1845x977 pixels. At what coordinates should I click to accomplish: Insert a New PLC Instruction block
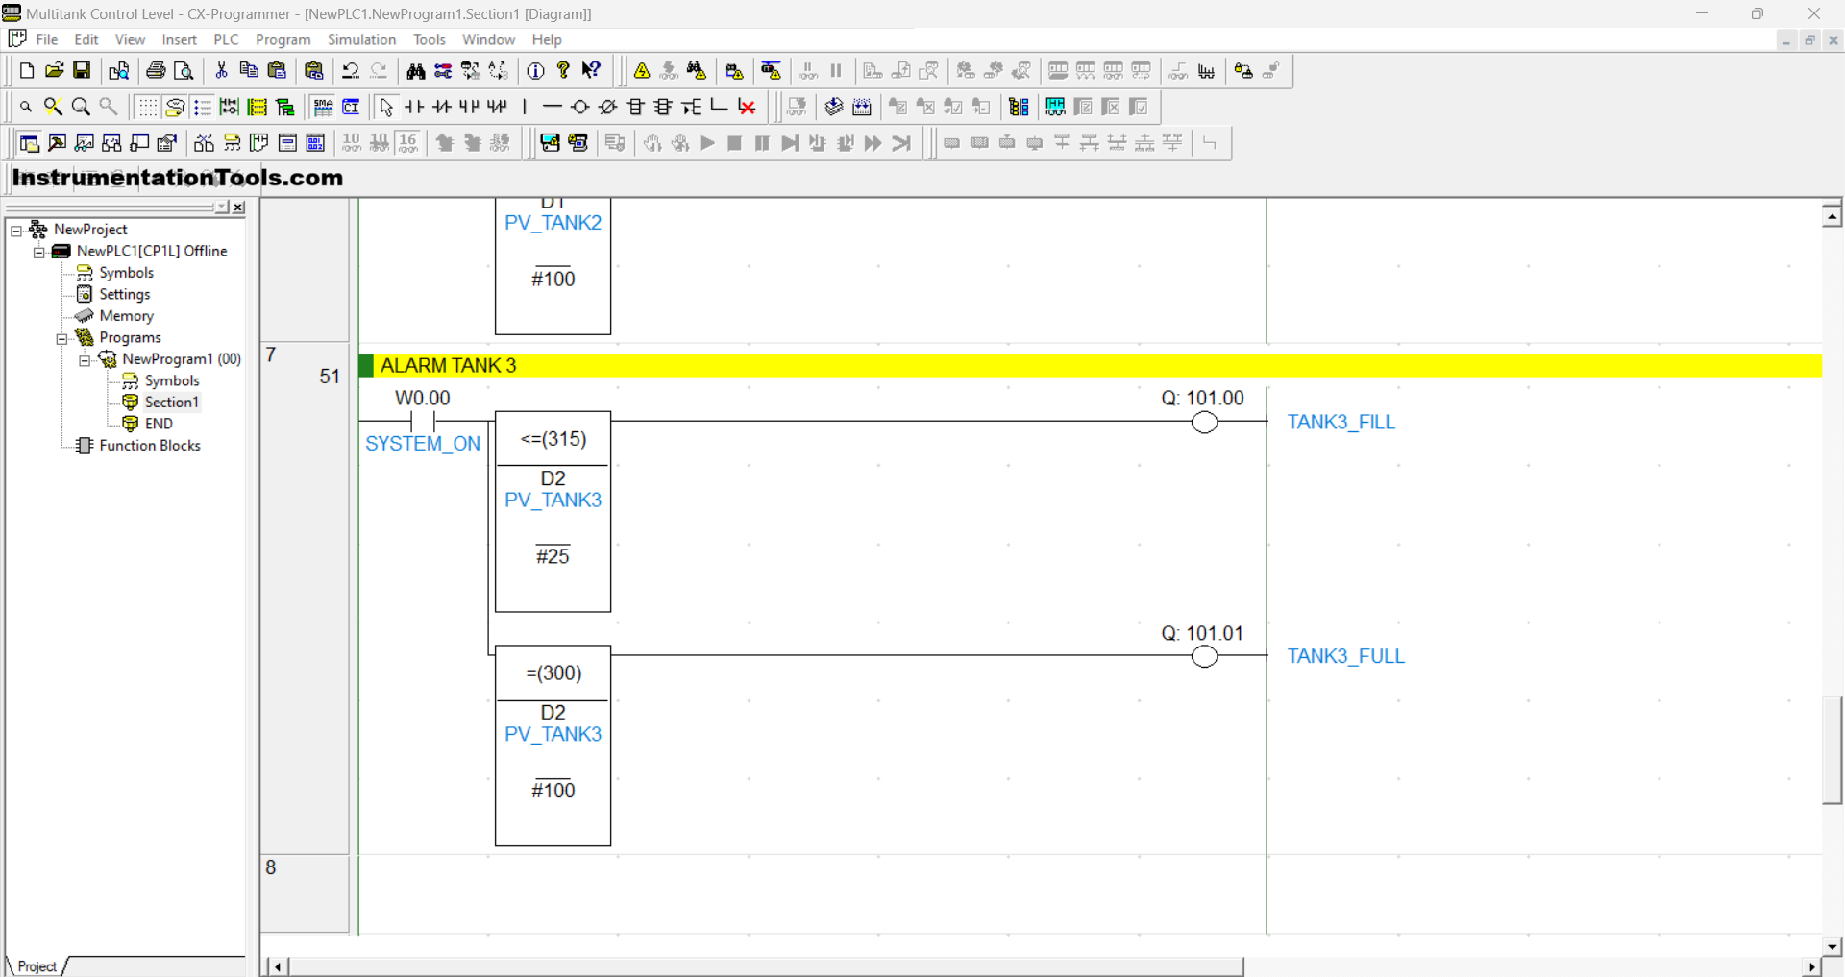point(636,107)
